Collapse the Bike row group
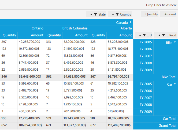Image resolution: width=178 pixels, height=130 pixels. click(x=175, y=42)
